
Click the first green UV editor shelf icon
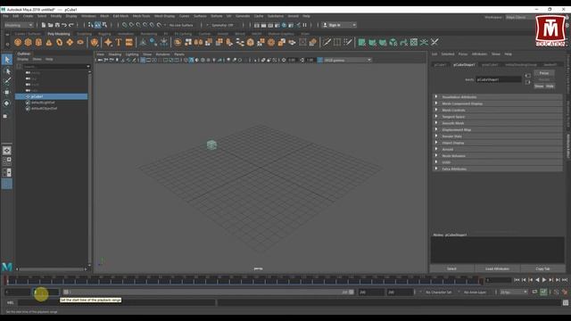pyautogui.click(x=361, y=43)
